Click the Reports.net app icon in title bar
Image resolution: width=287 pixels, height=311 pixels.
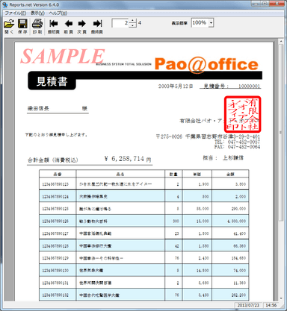point(5,4)
